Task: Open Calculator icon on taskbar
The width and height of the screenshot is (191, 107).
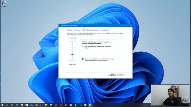Action: click(76, 105)
